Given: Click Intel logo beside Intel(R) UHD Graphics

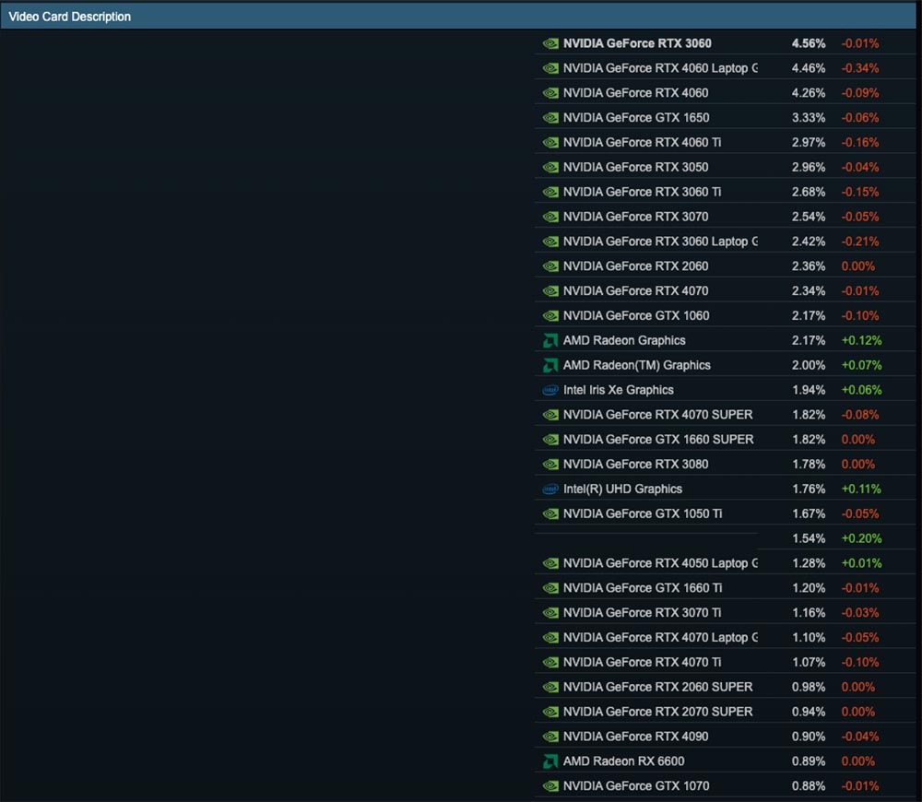Looking at the screenshot, I should click(x=550, y=489).
